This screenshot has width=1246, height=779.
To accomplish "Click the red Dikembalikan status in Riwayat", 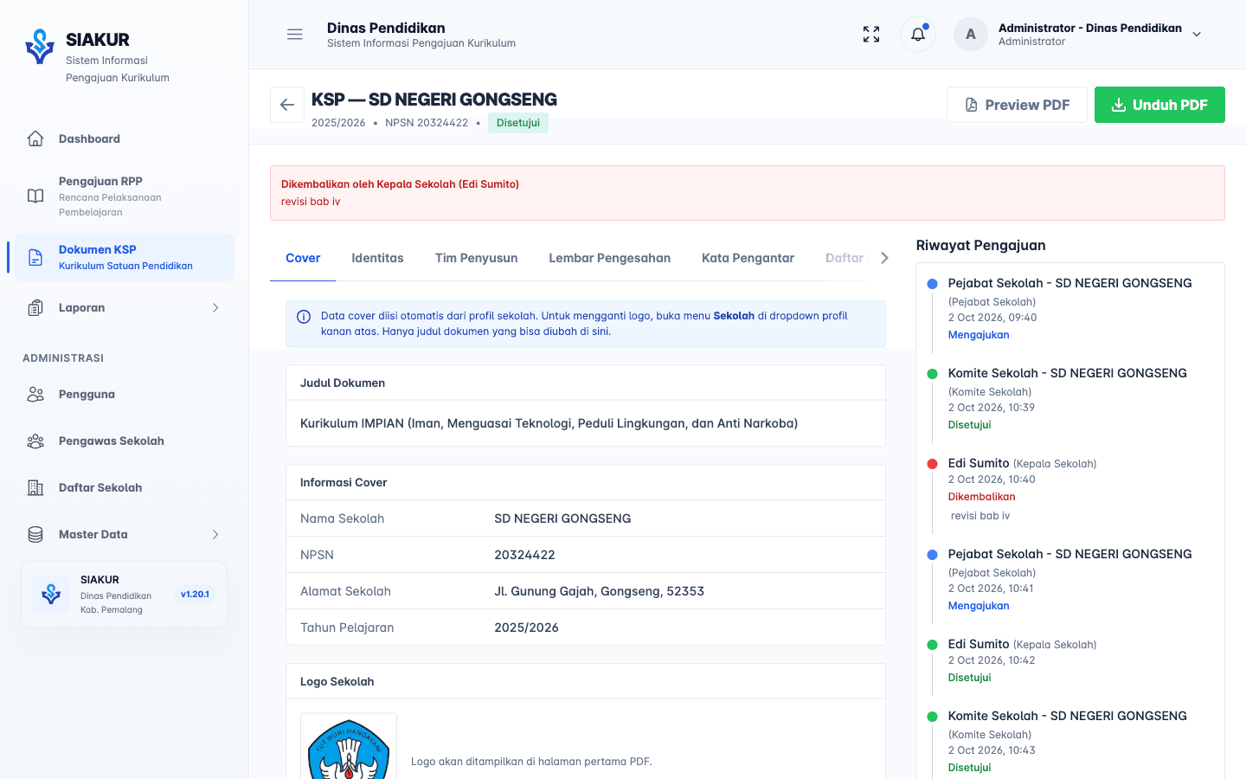I will click(982, 497).
